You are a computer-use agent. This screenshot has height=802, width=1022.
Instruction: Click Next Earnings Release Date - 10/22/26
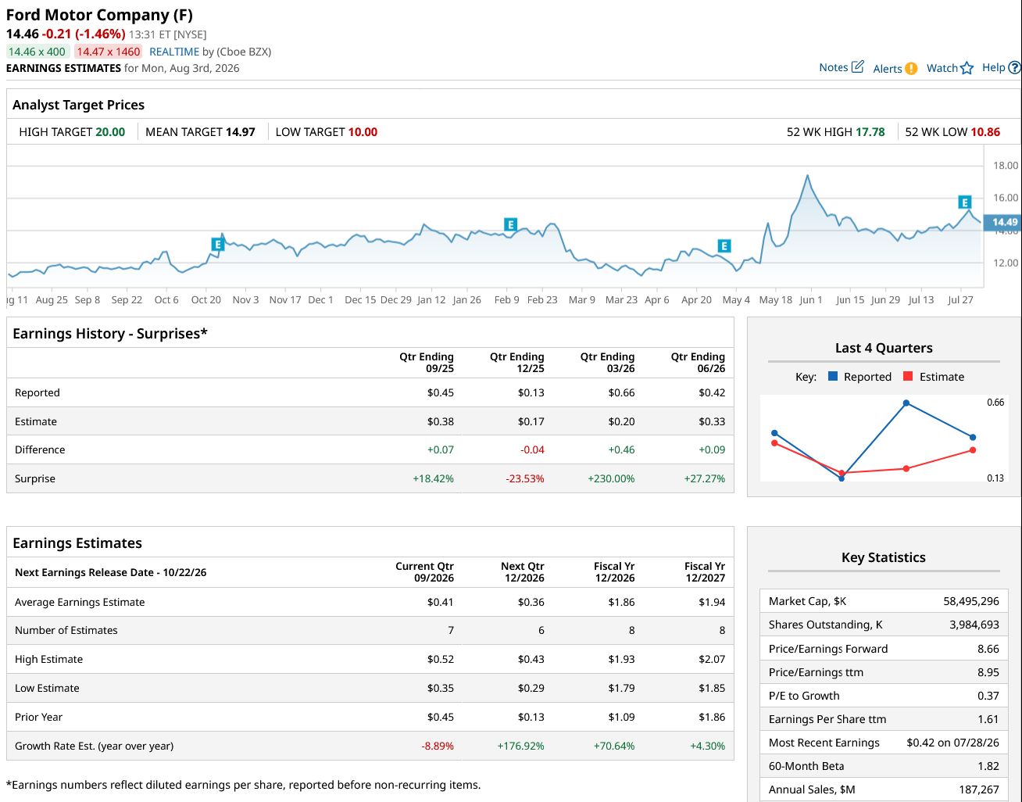point(111,572)
